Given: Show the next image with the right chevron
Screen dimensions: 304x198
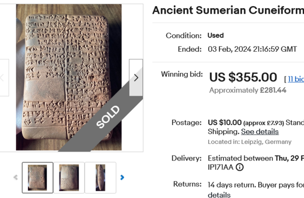Looking at the screenshot, I should click(136, 77).
